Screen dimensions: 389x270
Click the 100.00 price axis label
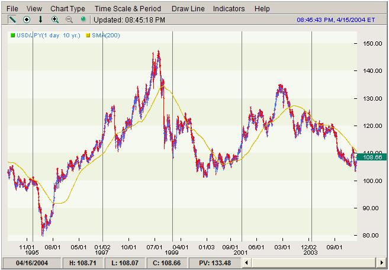click(x=372, y=181)
